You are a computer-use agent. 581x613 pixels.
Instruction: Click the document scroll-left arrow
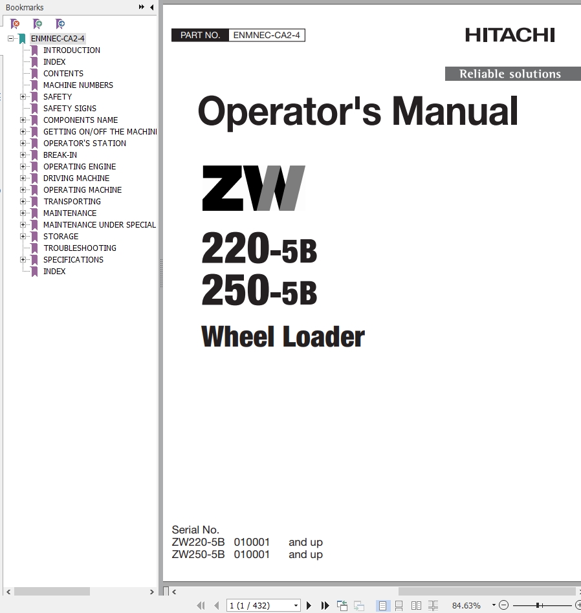click(x=175, y=592)
